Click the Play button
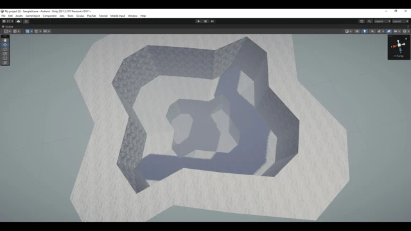The image size is (411, 231). (198, 21)
